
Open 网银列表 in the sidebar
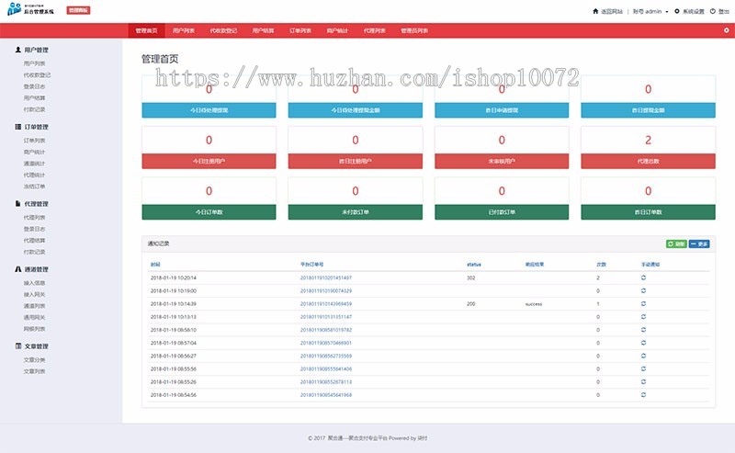34,329
